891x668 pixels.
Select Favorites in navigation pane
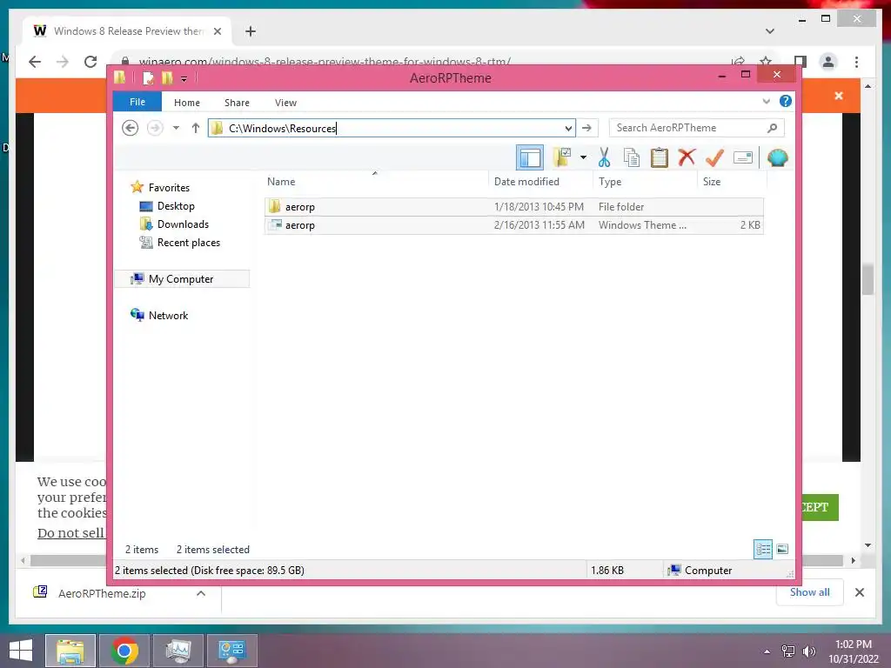pyautogui.click(x=169, y=188)
